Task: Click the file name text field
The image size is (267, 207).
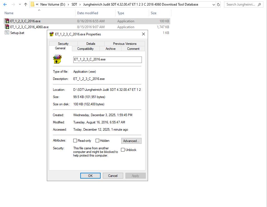Action: pyautogui.click(x=108, y=60)
